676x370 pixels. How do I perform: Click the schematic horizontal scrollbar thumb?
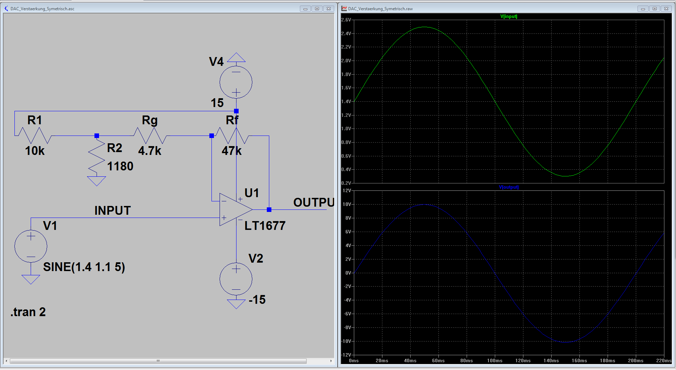coord(158,361)
